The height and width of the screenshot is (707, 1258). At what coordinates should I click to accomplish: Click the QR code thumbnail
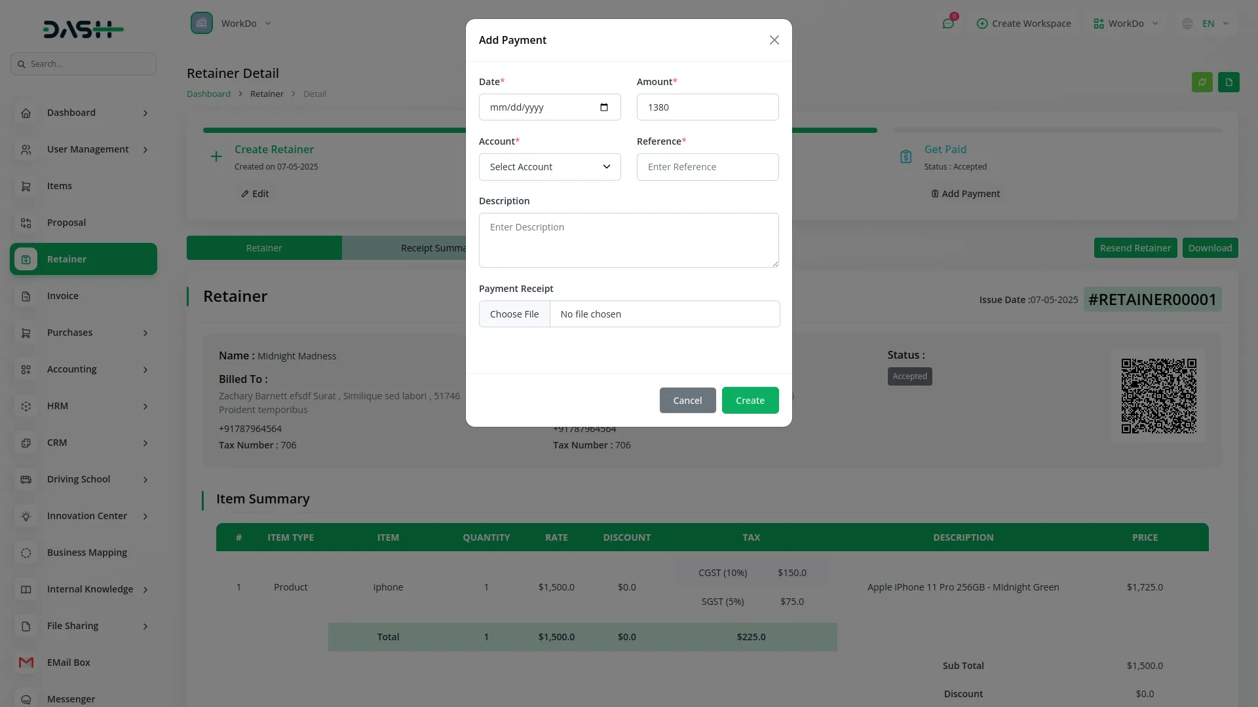(x=1158, y=395)
